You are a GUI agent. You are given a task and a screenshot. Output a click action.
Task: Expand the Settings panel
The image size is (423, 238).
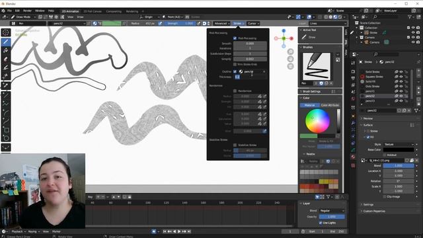(x=368, y=204)
